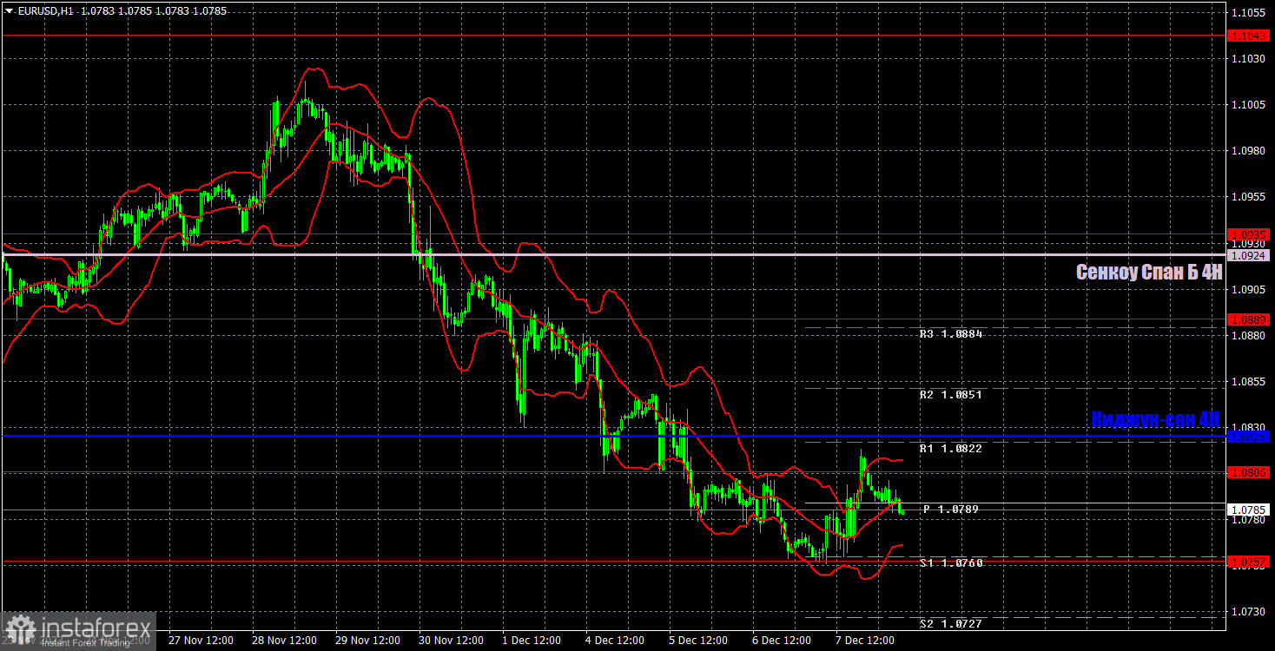Click pivot label 'R2 1.0851'
The width and height of the screenshot is (1275, 651).
[952, 394]
